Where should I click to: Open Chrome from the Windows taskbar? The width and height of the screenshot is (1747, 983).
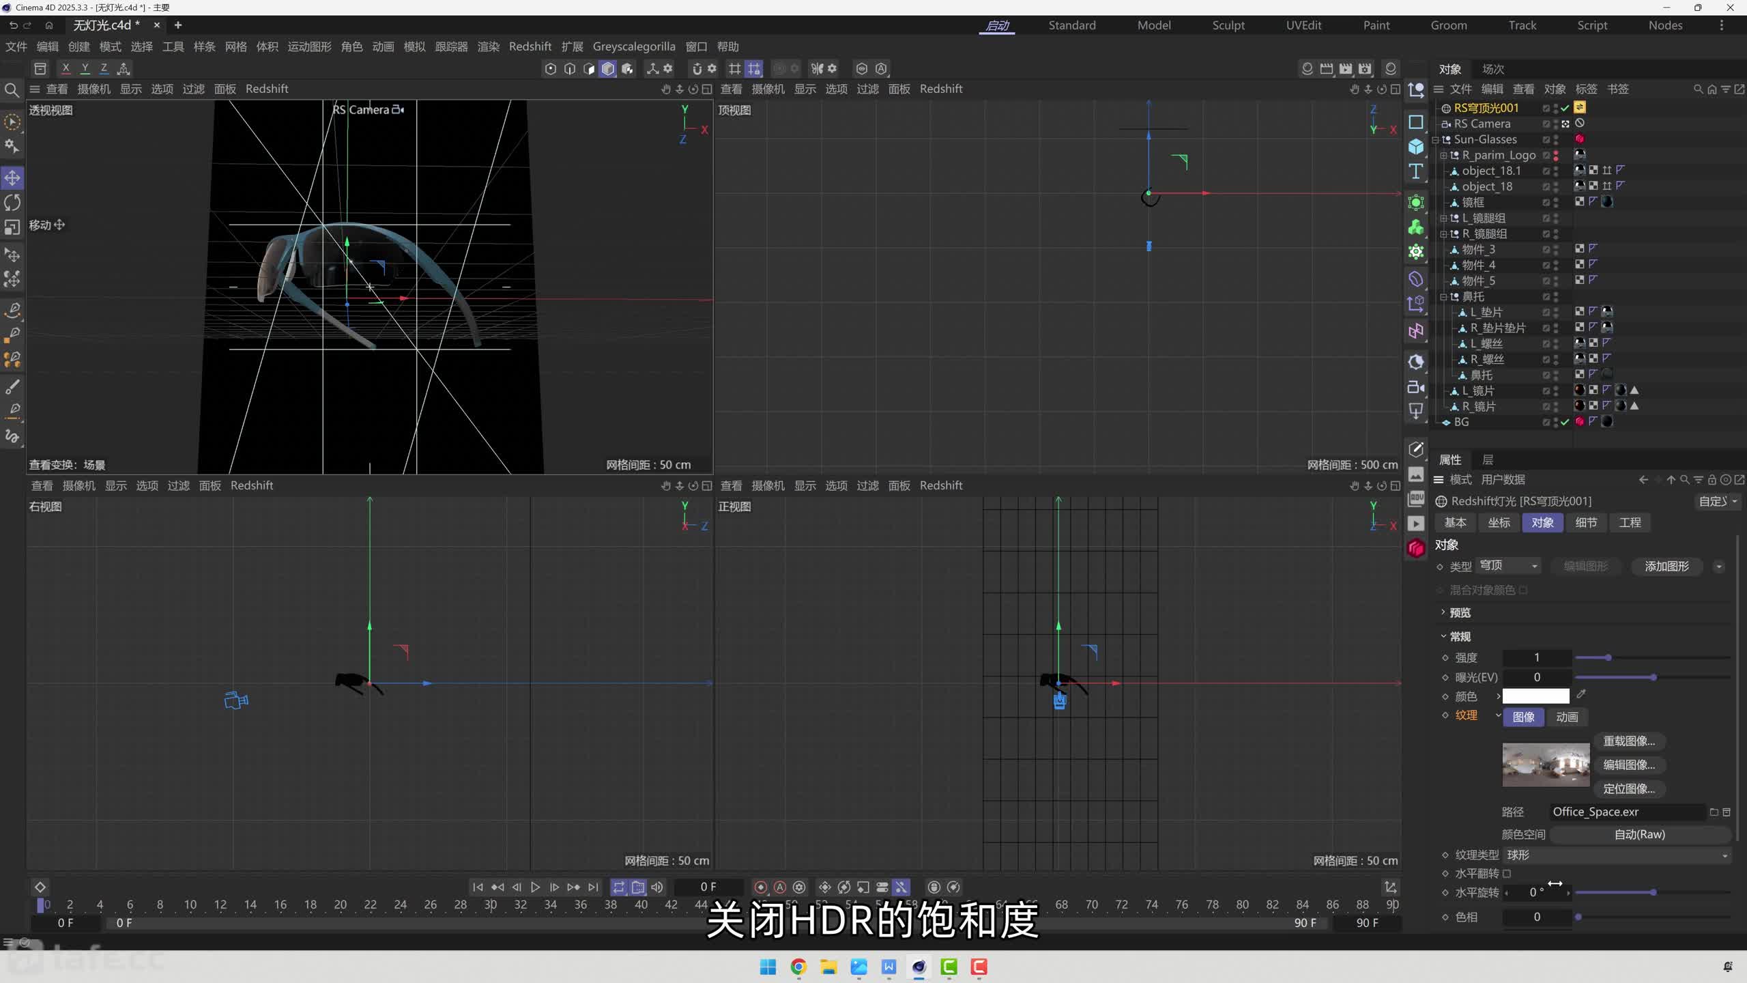(x=798, y=967)
